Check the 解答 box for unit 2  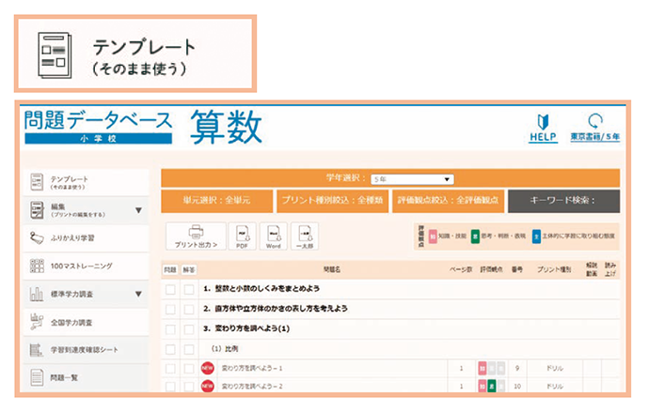click(188, 308)
